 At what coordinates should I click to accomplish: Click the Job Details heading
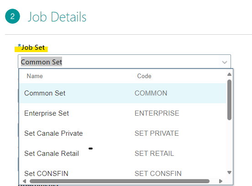click(57, 17)
